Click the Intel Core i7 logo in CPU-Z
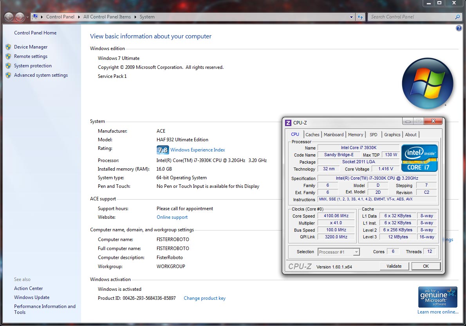This screenshot has width=466, height=326. point(419,158)
